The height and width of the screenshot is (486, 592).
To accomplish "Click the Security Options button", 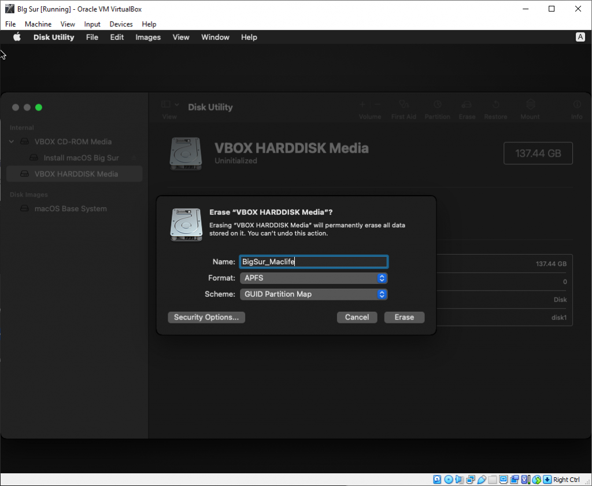I will 206,317.
